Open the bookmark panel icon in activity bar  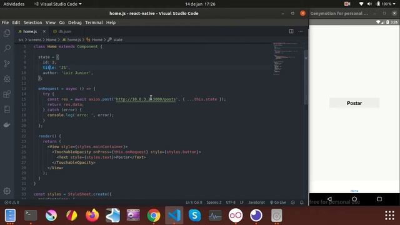(x=7, y=109)
